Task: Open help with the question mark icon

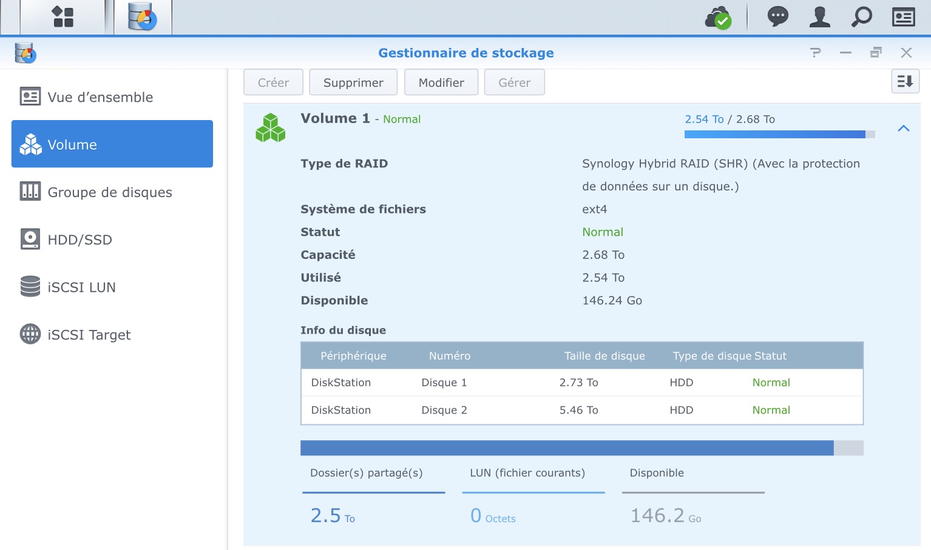Action: click(x=815, y=53)
